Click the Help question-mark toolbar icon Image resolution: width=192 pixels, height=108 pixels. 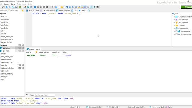[35, 7]
